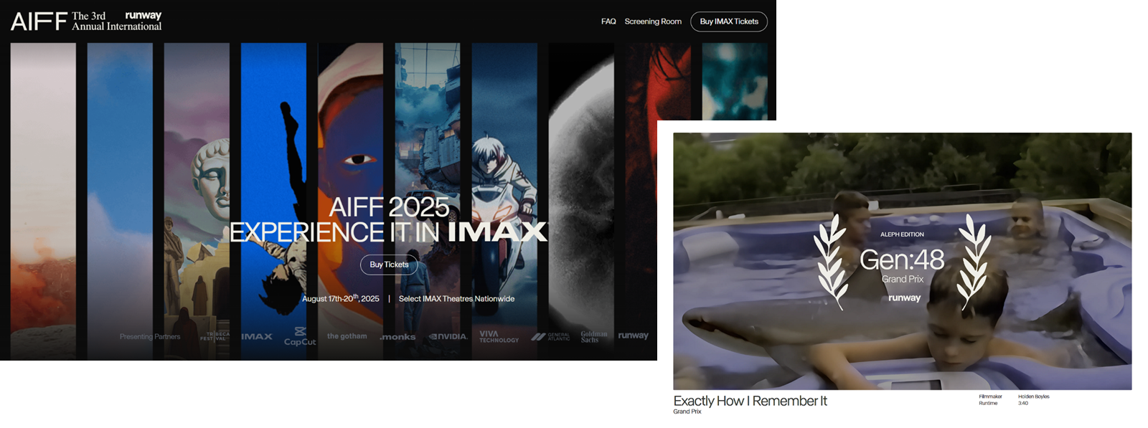Click the runway logo on the Gen:48 video
The height and width of the screenshot is (428, 1148).
[904, 298]
